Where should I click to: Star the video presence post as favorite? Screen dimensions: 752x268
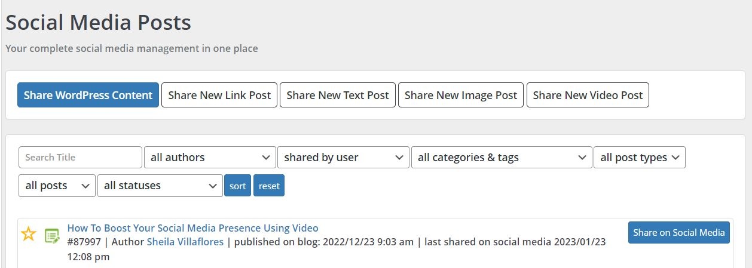tap(29, 234)
